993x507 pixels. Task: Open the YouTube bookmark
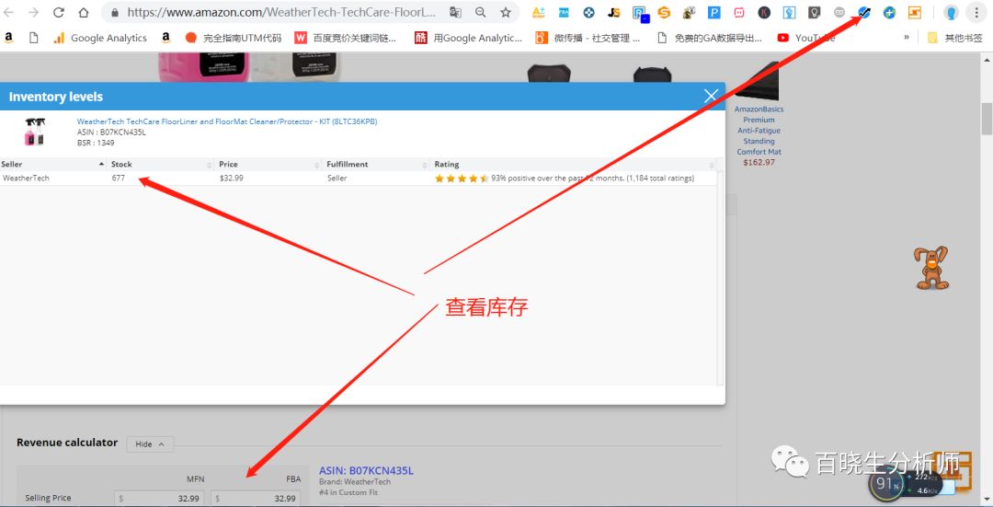[x=806, y=38]
